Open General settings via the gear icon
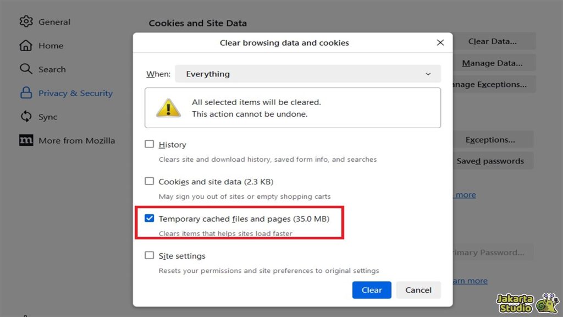Viewport: 563px width, 317px height. pos(26,21)
